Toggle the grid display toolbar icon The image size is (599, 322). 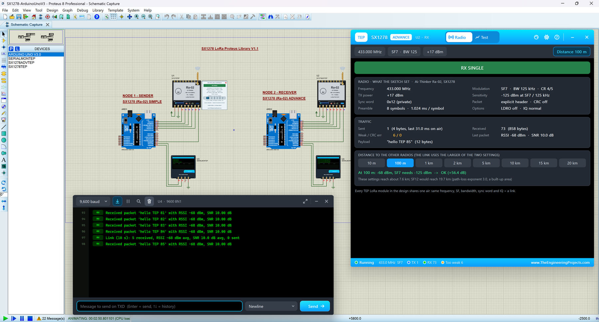113,17
